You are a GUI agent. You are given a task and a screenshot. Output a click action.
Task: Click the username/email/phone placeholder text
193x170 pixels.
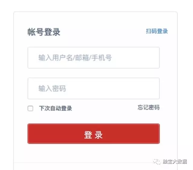75,58
